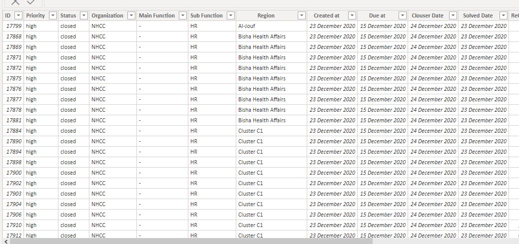Open the Main Function column filter dropdown
The width and height of the screenshot is (519, 244).
point(183,15)
